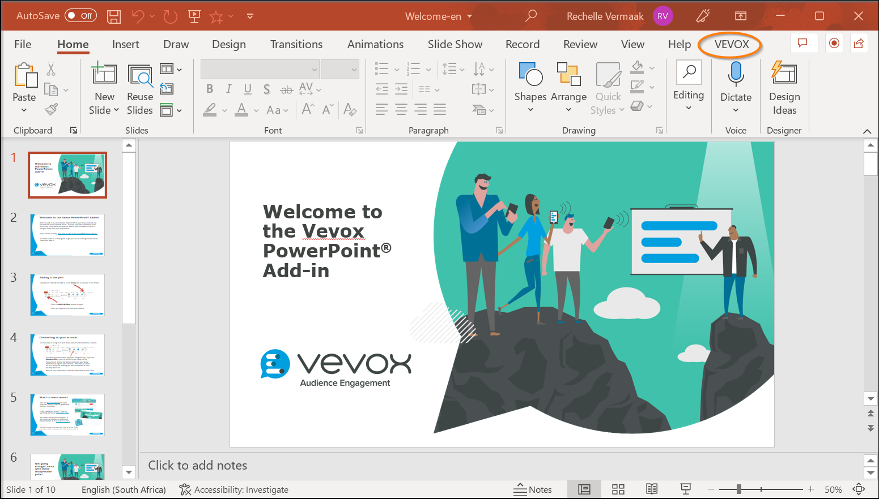
Task: Click the Reset slide icon
Action: point(167,89)
